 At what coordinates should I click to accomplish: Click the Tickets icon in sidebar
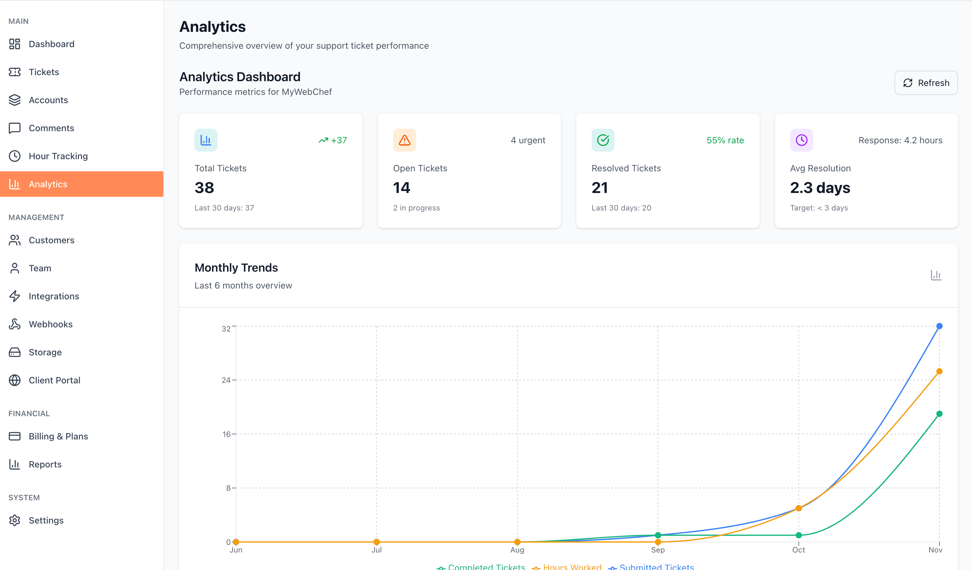pos(15,72)
